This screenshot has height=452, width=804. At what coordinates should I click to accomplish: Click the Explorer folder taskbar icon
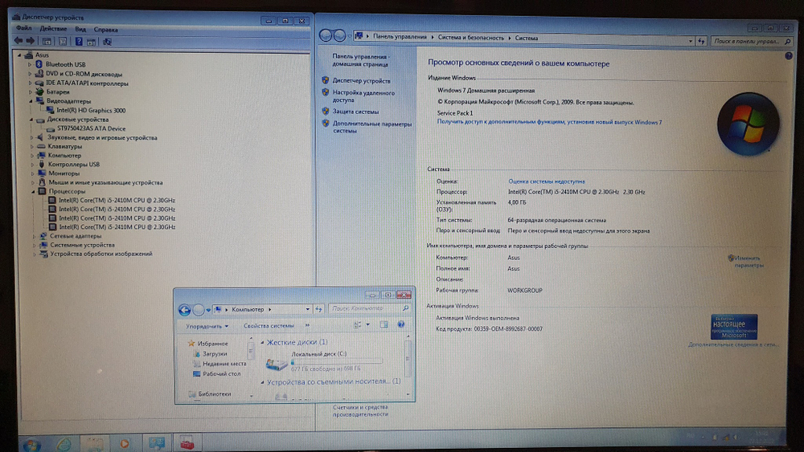(x=94, y=444)
